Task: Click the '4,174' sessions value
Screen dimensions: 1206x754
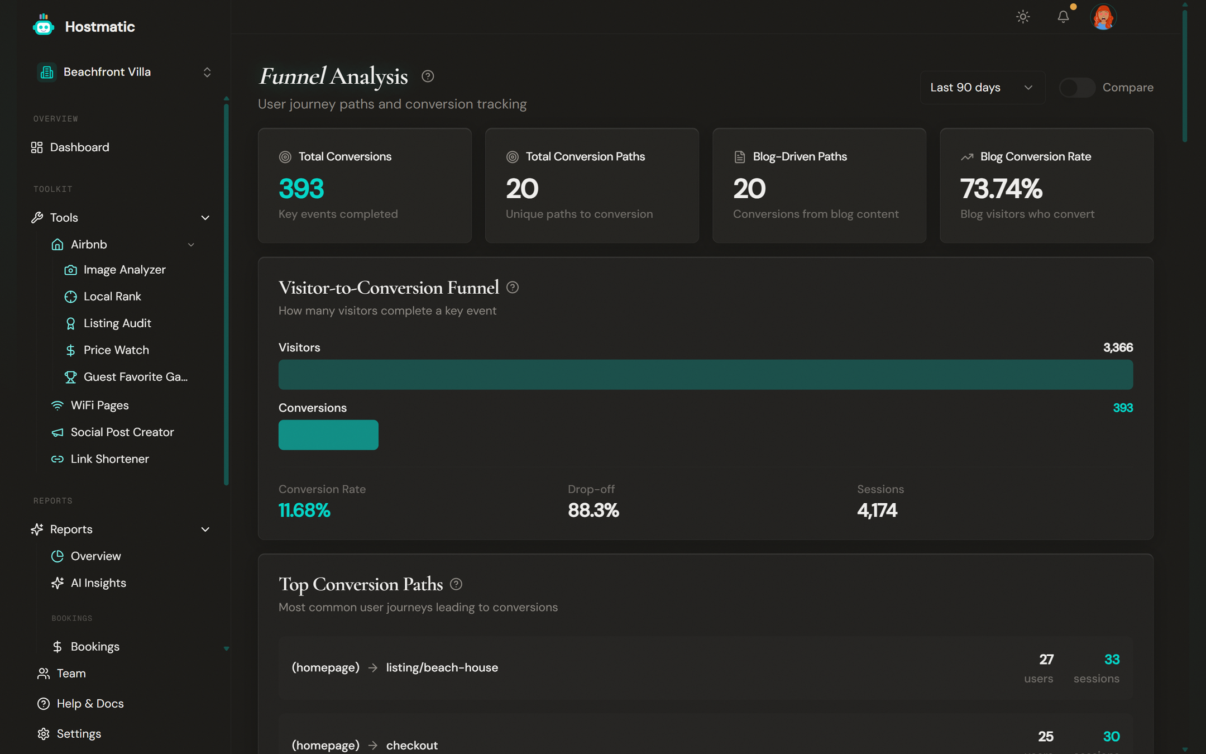Action: coord(877,510)
